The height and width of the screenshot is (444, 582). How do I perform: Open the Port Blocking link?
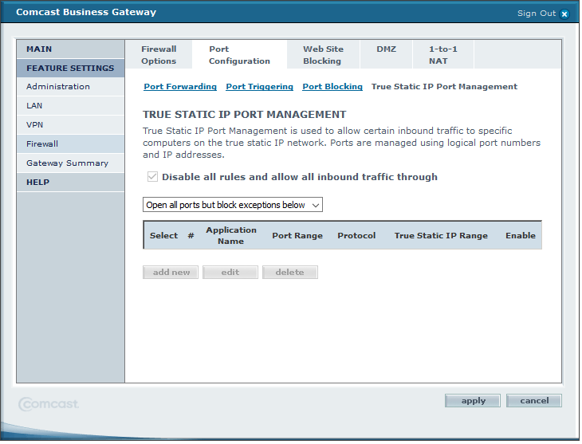[334, 87]
